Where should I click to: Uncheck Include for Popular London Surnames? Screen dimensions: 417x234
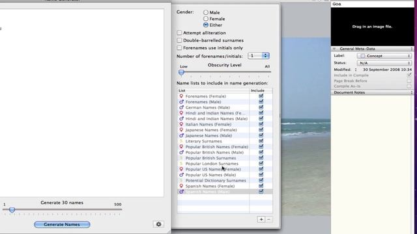[x=261, y=163]
